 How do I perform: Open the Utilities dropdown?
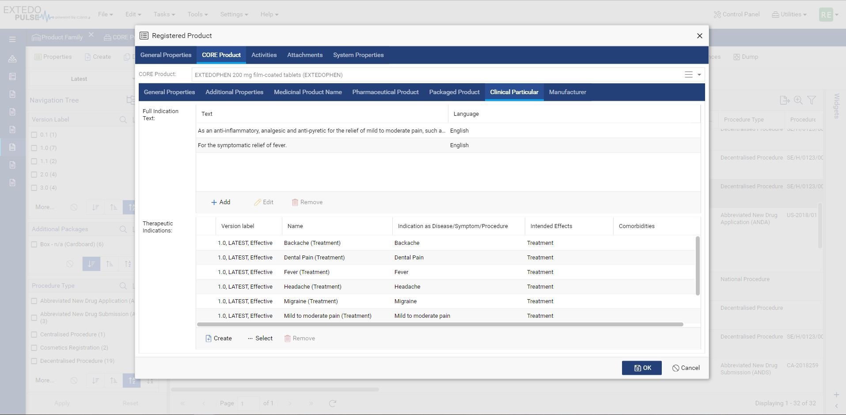coord(789,14)
